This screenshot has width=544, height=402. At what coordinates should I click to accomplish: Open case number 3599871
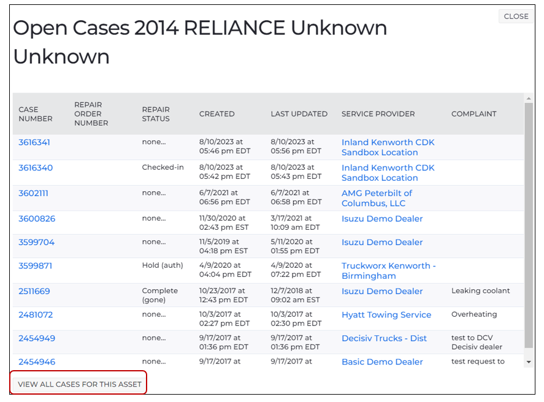point(36,266)
